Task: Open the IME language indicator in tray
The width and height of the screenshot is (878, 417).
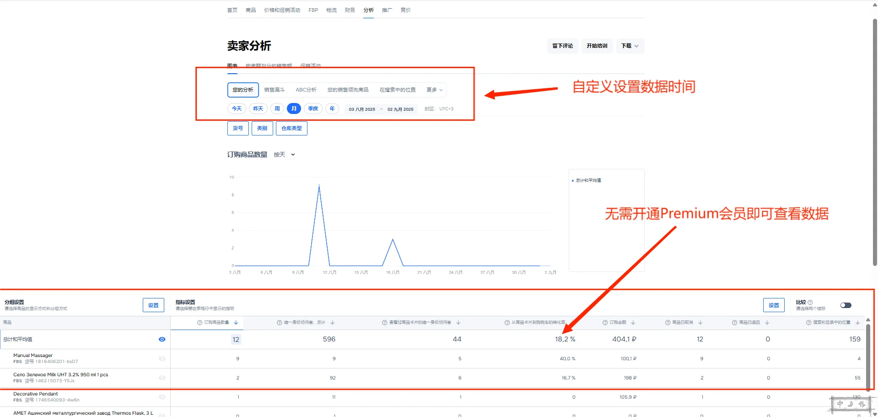Action: (x=840, y=404)
